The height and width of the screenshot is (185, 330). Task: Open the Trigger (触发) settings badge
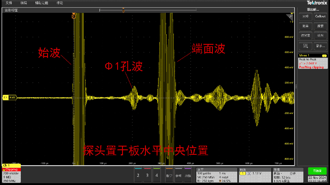(255, 175)
